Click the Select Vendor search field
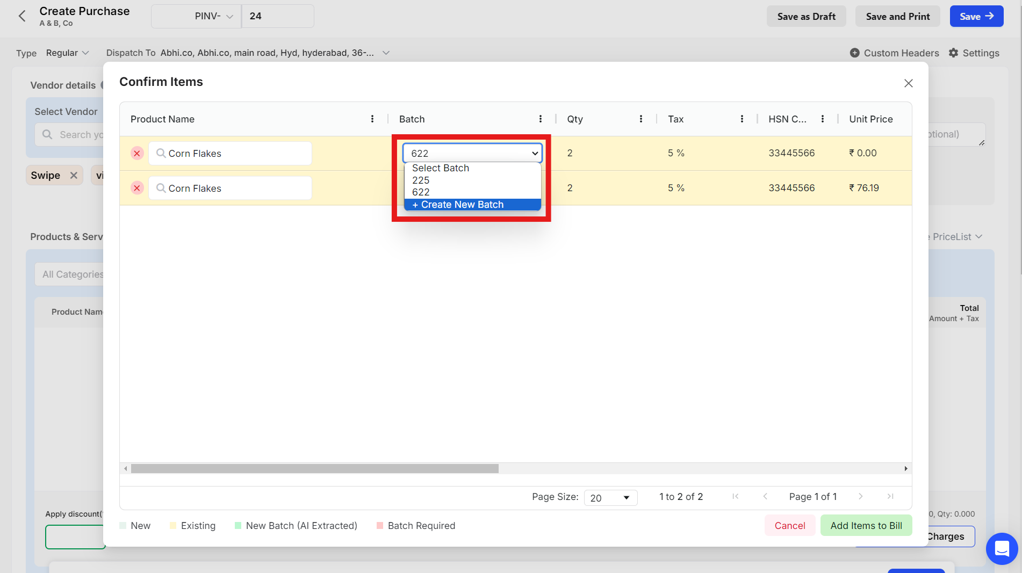This screenshot has height=573, width=1022. 69,134
